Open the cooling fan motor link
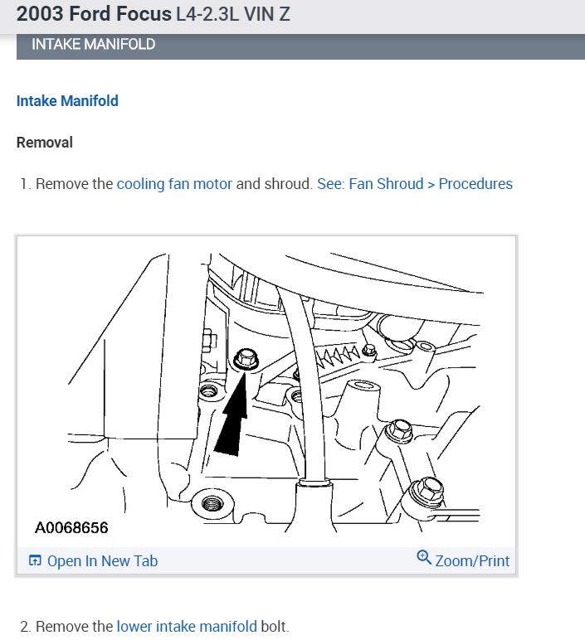This screenshot has width=585, height=640. pyautogui.click(x=174, y=184)
